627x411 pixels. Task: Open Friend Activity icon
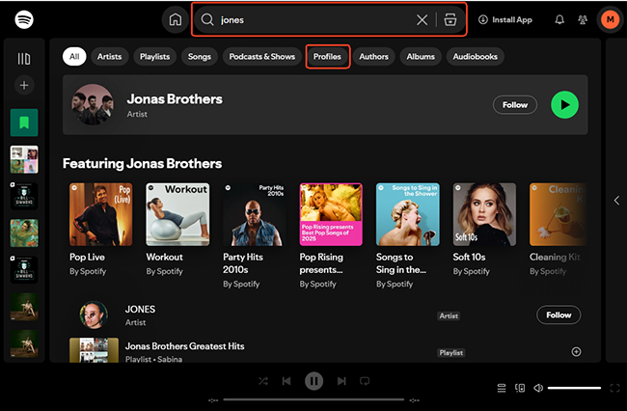coord(583,19)
